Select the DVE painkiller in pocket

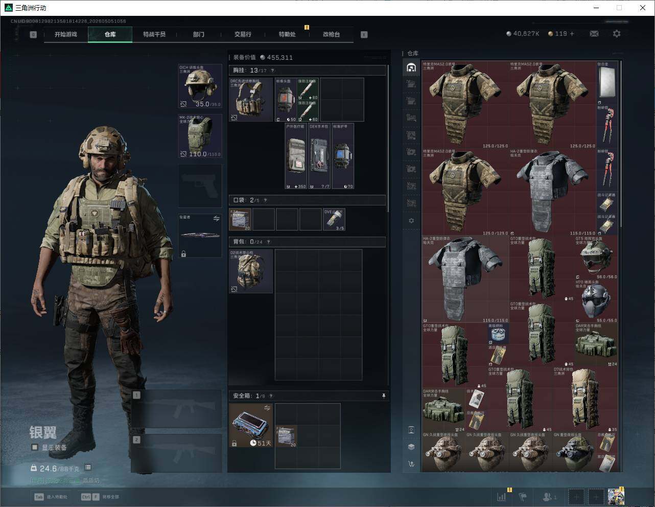(334, 219)
